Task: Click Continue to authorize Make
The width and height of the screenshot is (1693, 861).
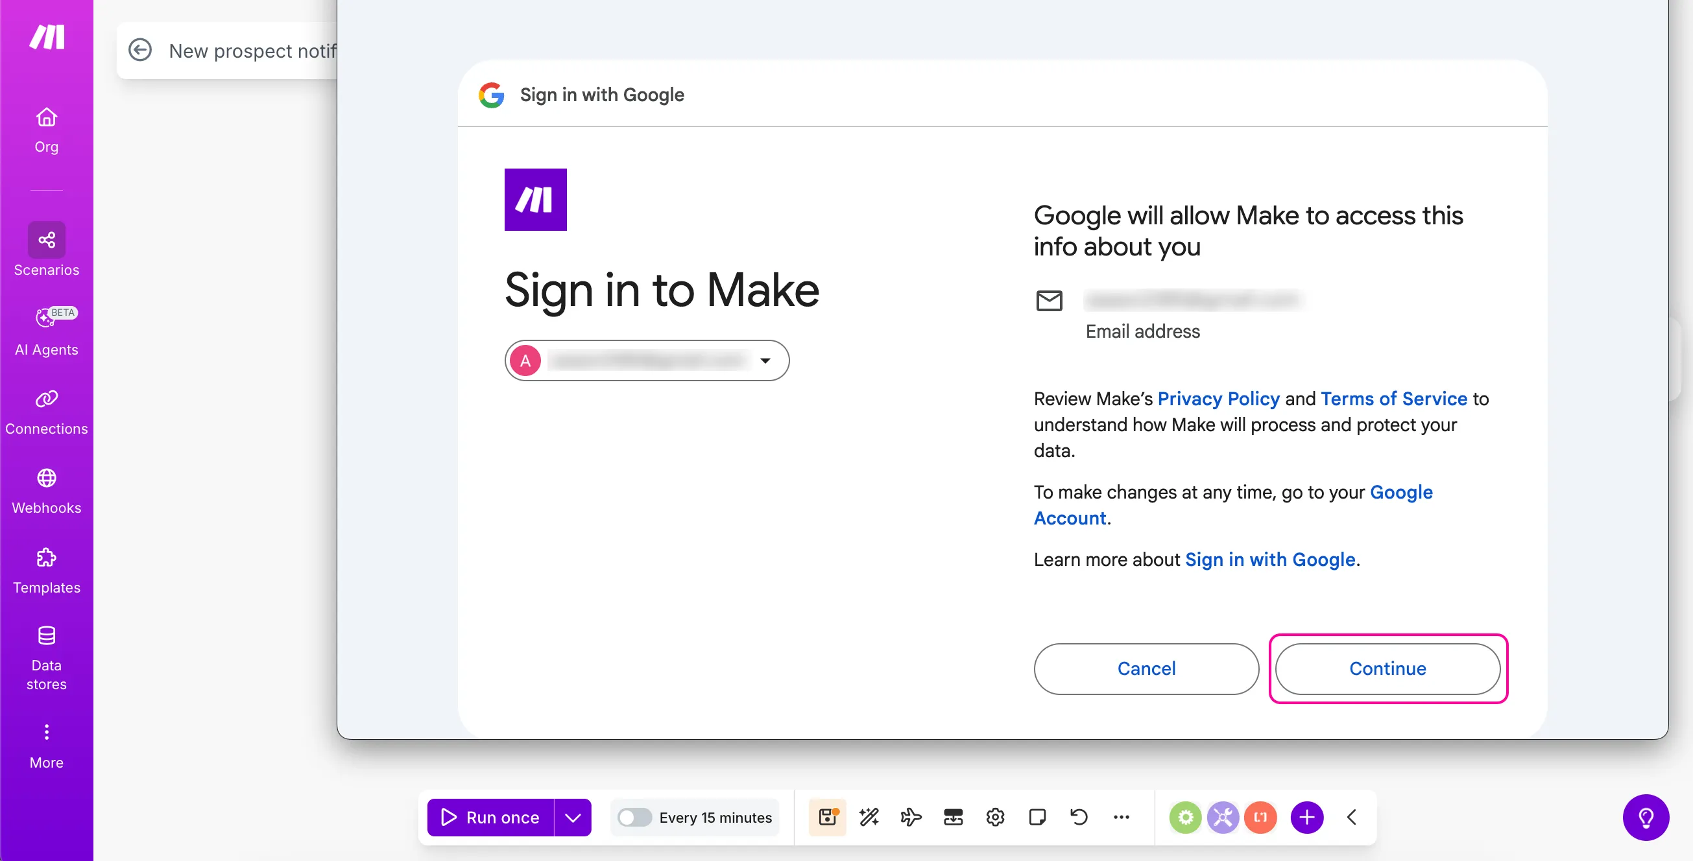Action: (x=1387, y=668)
